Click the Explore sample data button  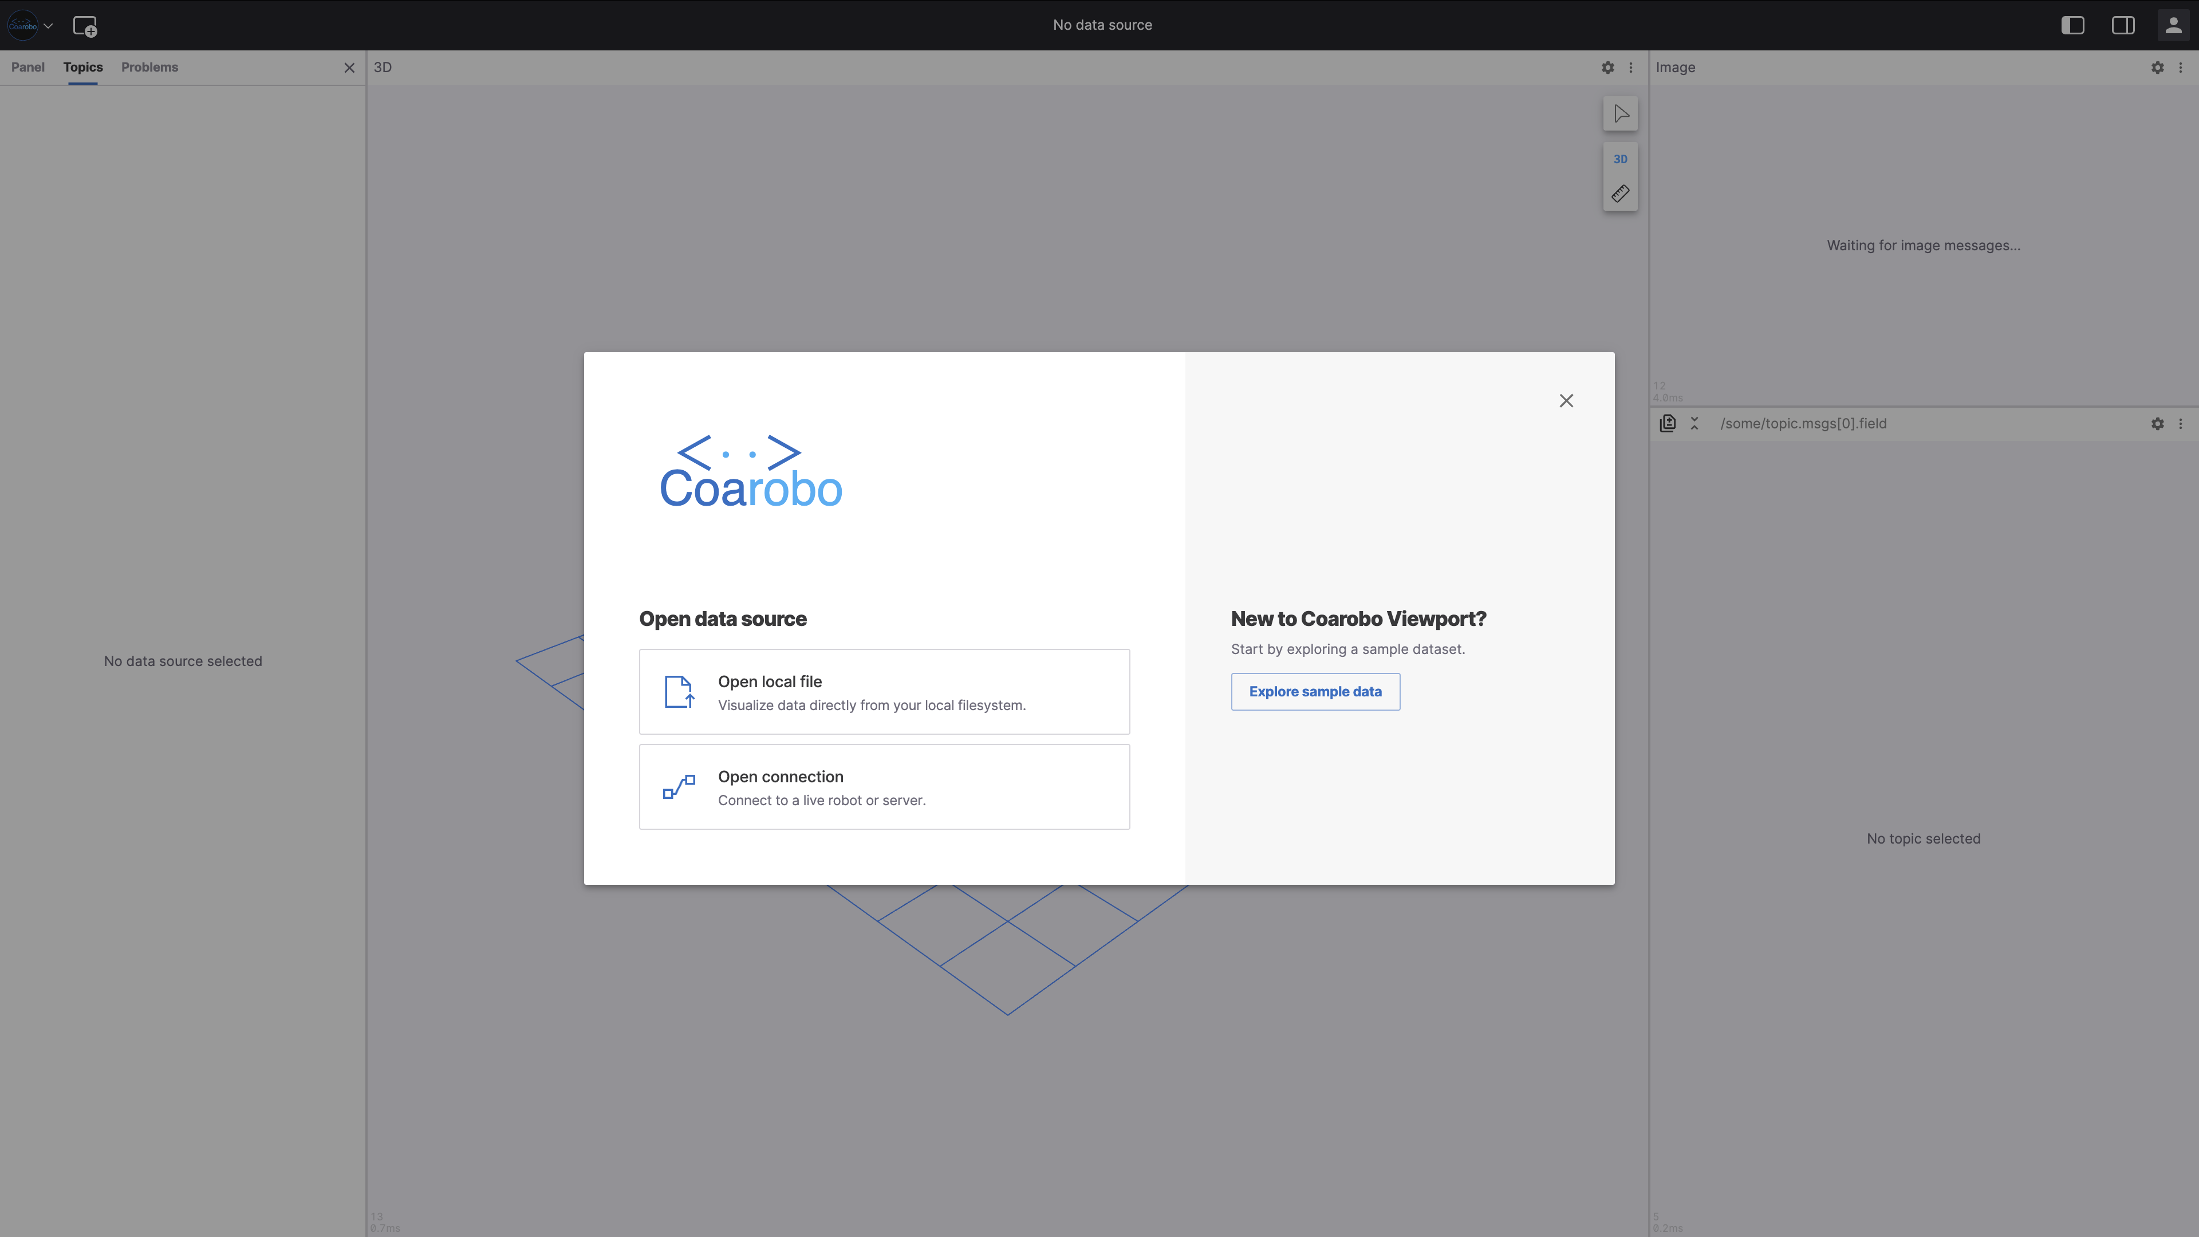point(1315,691)
